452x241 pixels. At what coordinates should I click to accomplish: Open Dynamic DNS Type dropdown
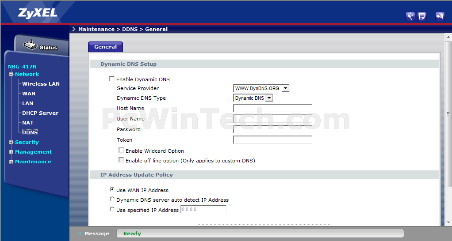coord(253,98)
